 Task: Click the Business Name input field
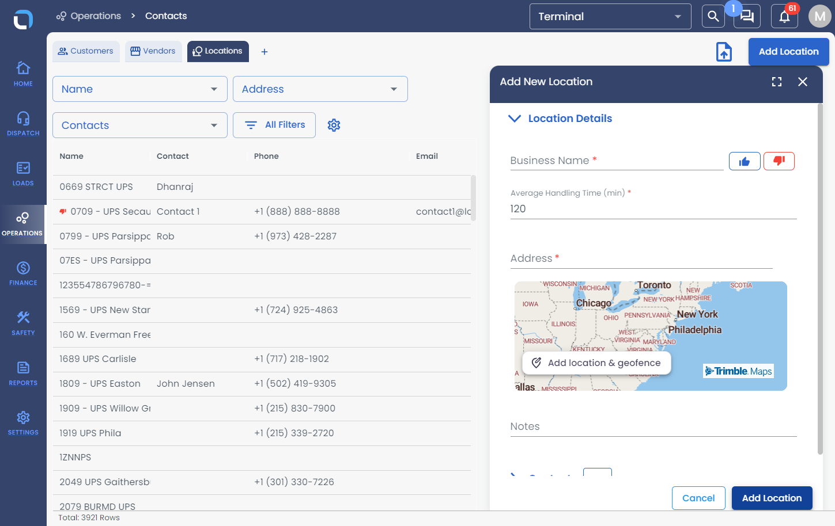click(617, 161)
